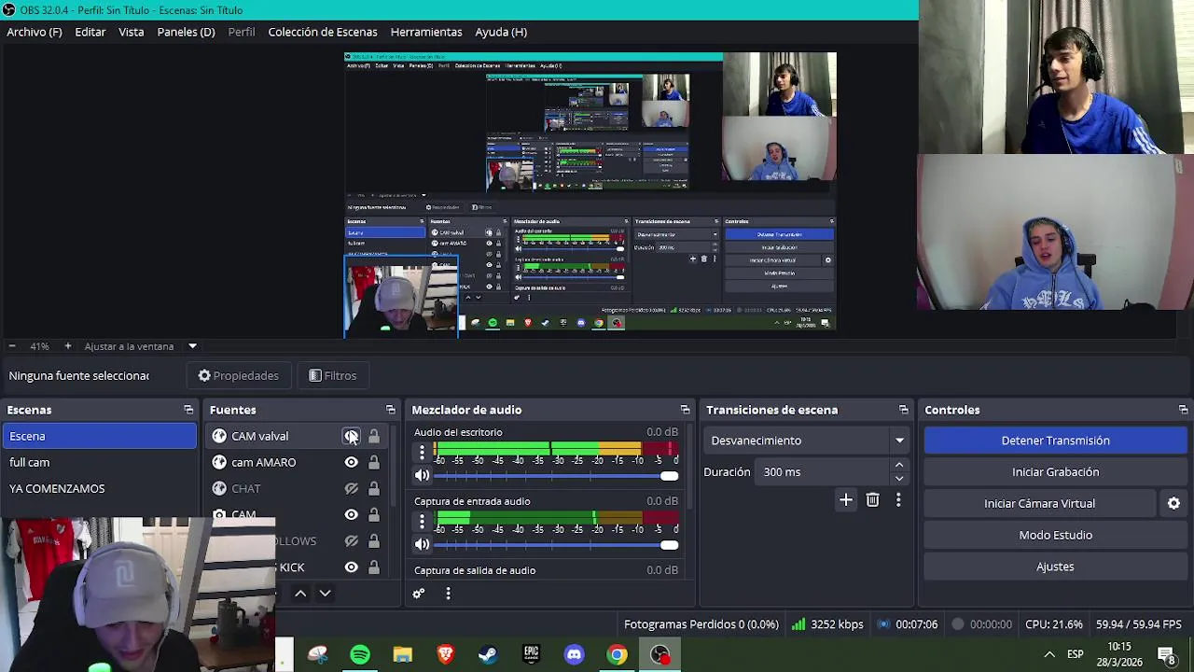Enable Modo Estudio
This screenshot has height=672, width=1194.
1055,535
